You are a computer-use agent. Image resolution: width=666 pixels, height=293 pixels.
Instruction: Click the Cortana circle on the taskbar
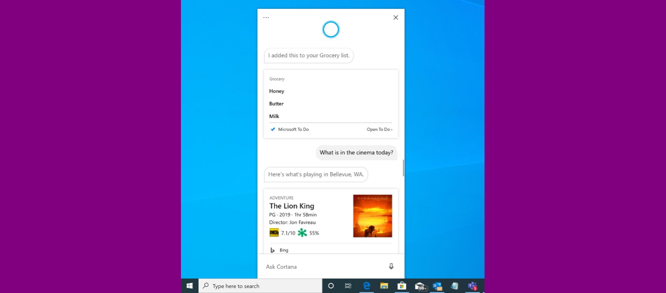click(x=331, y=286)
